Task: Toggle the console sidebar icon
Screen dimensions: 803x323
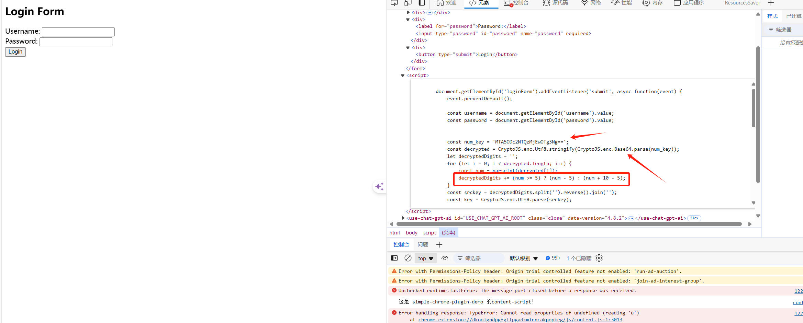Action: coord(394,258)
